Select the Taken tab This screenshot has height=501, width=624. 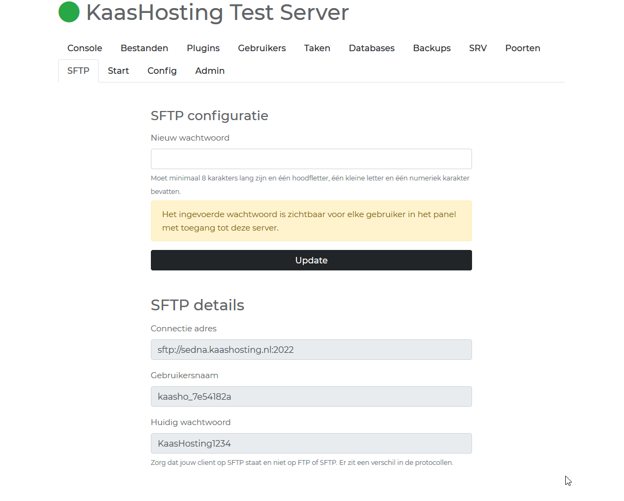(x=317, y=48)
